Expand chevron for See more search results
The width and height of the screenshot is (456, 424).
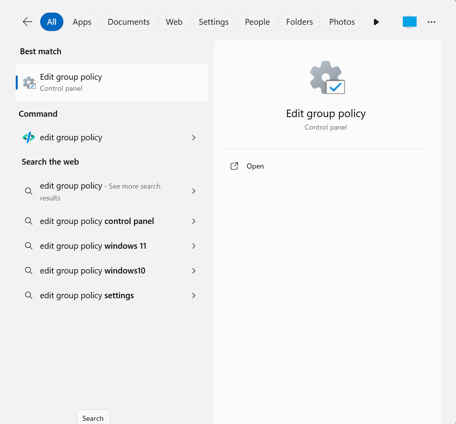pos(194,191)
